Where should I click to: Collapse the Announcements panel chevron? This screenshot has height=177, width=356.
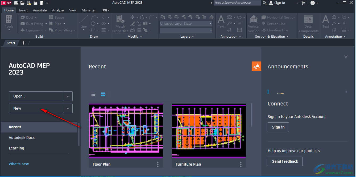(346, 57)
